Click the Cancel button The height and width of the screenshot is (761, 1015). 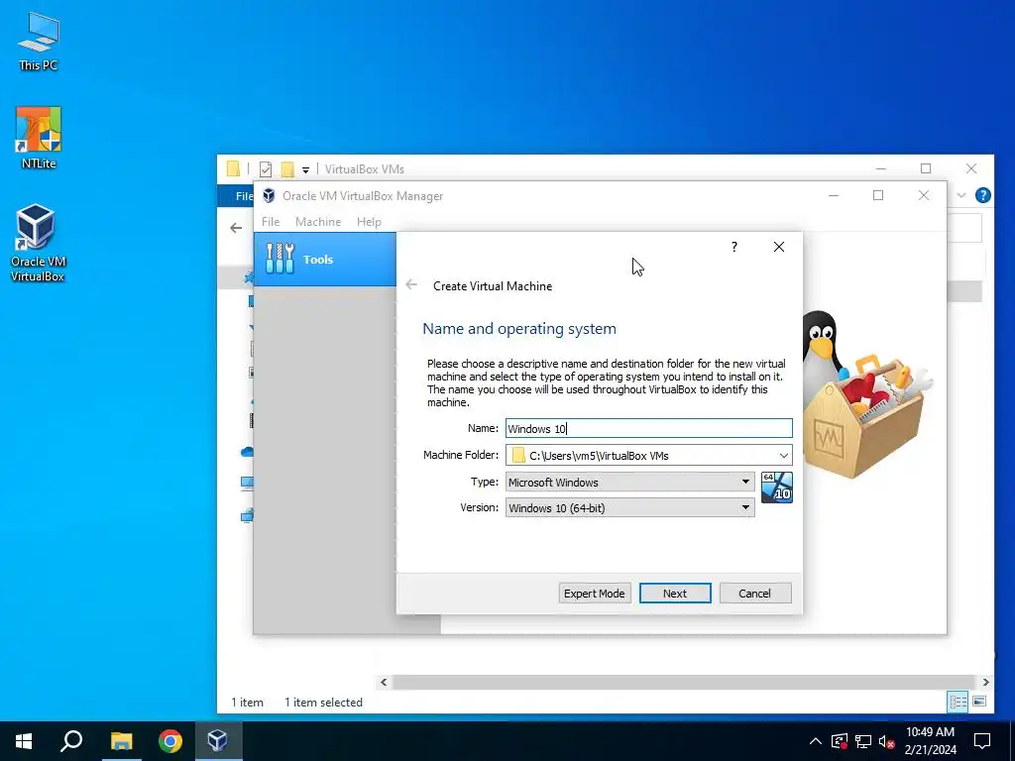(754, 594)
